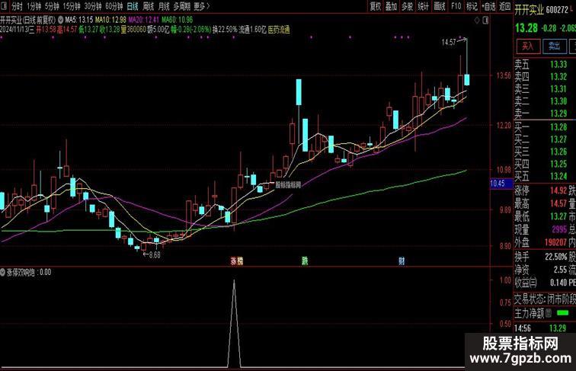Image resolution: width=576 pixels, height=371 pixels.
Task: Click the 医药流通 sector label
Action: pyautogui.click(x=279, y=30)
